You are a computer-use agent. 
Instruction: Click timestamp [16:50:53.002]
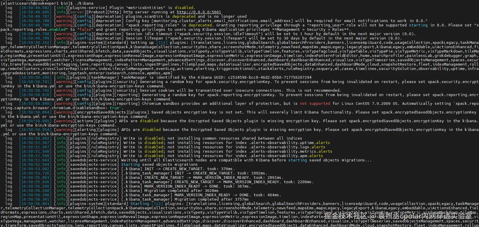(x=35, y=169)
